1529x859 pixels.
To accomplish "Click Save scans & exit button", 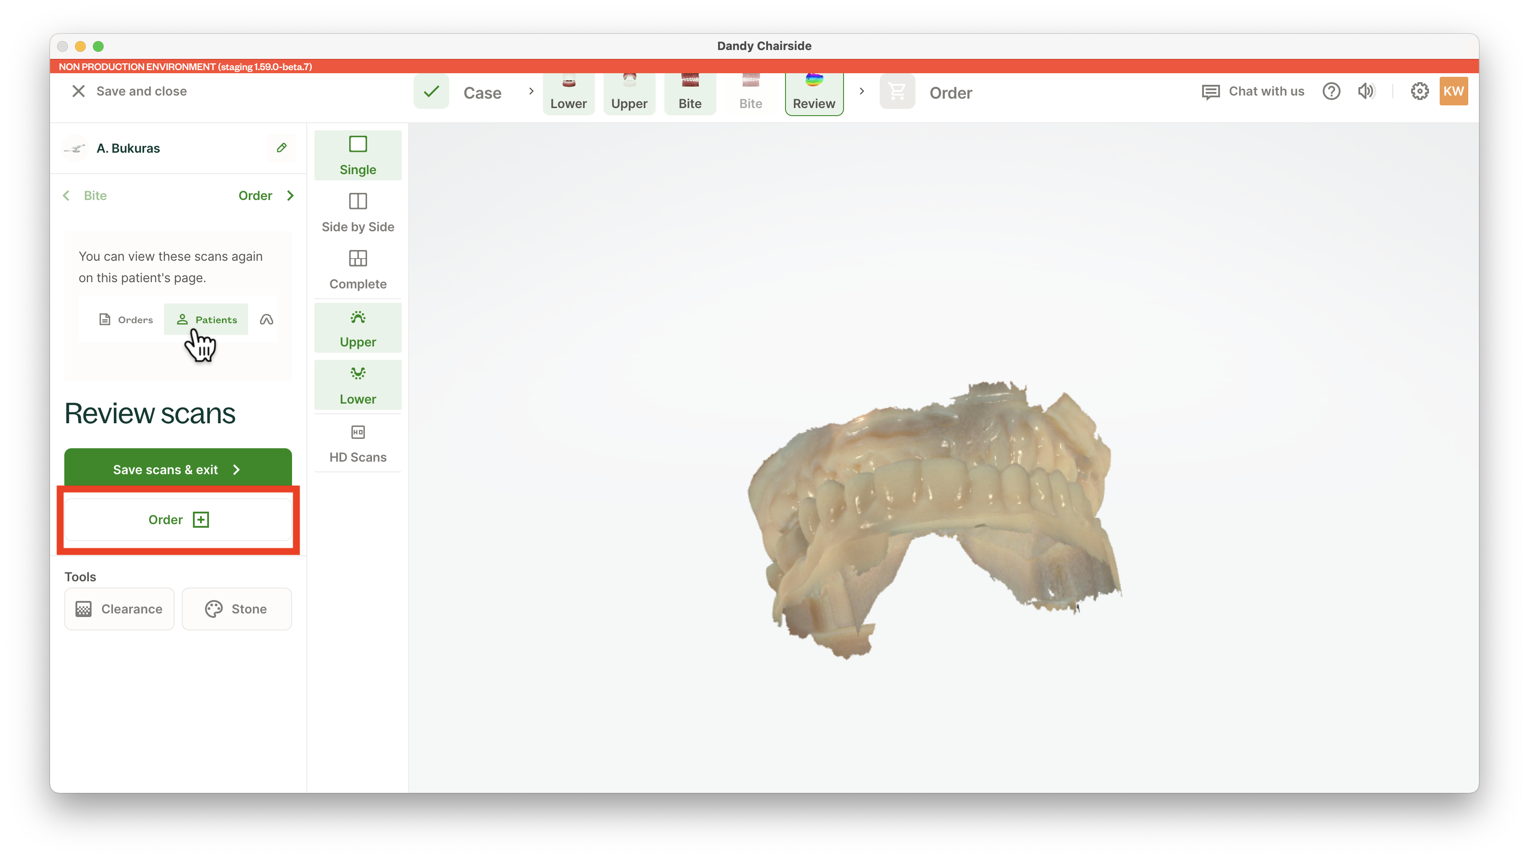I will [x=177, y=469].
